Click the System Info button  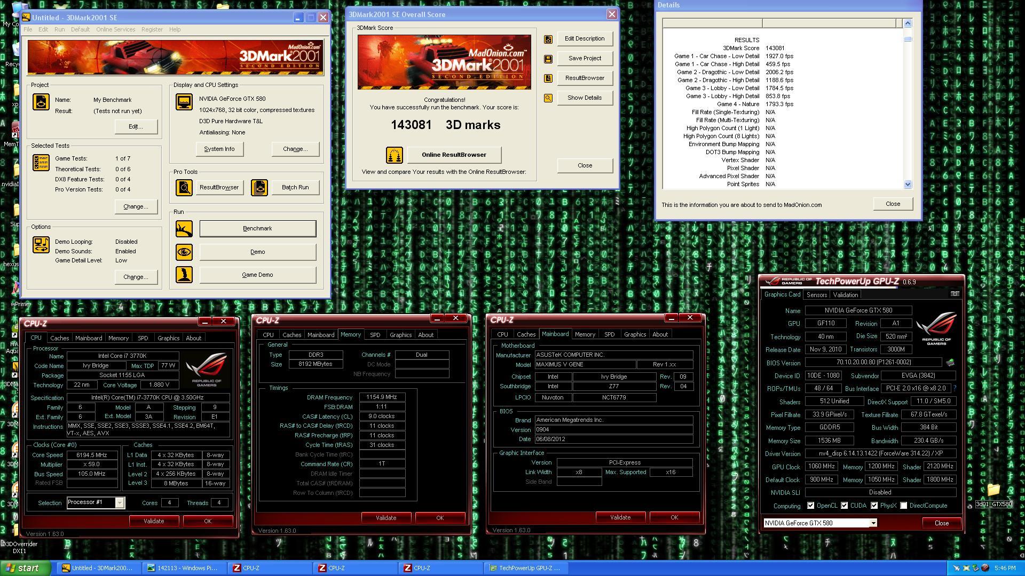pyautogui.click(x=219, y=149)
